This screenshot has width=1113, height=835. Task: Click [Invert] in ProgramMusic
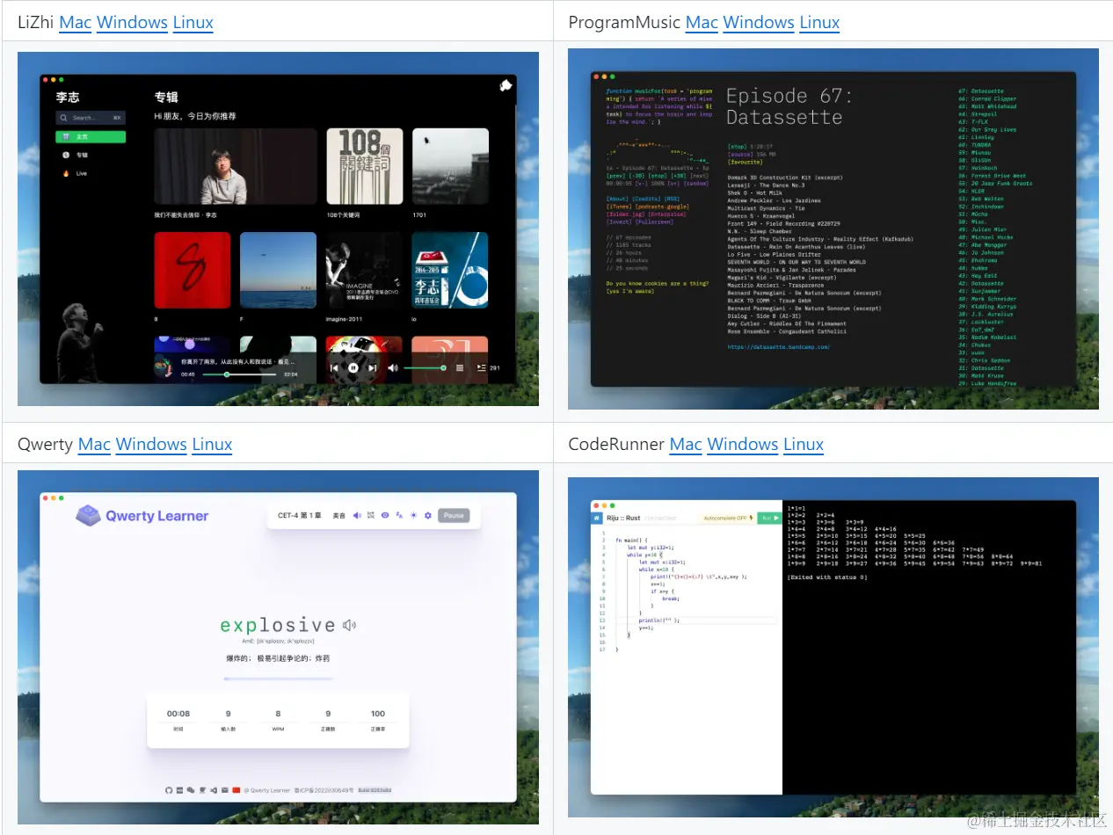pos(619,221)
